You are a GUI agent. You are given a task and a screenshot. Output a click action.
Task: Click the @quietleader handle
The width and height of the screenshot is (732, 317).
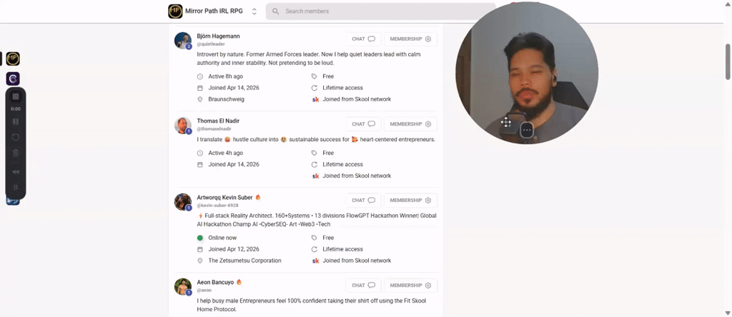click(211, 44)
